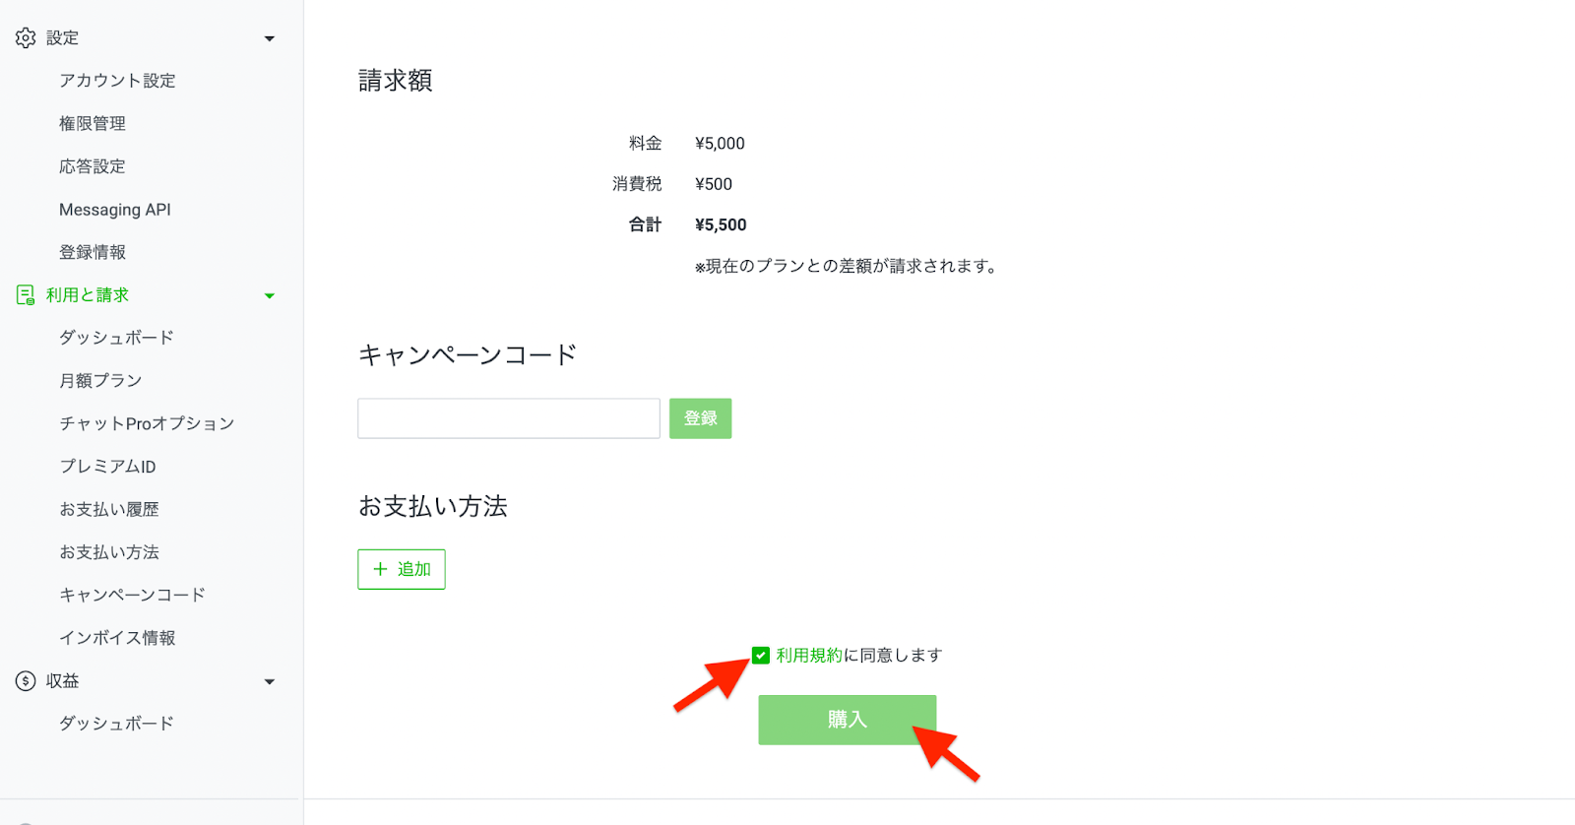Open the 利用規約 terms link

click(x=809, y=656)
